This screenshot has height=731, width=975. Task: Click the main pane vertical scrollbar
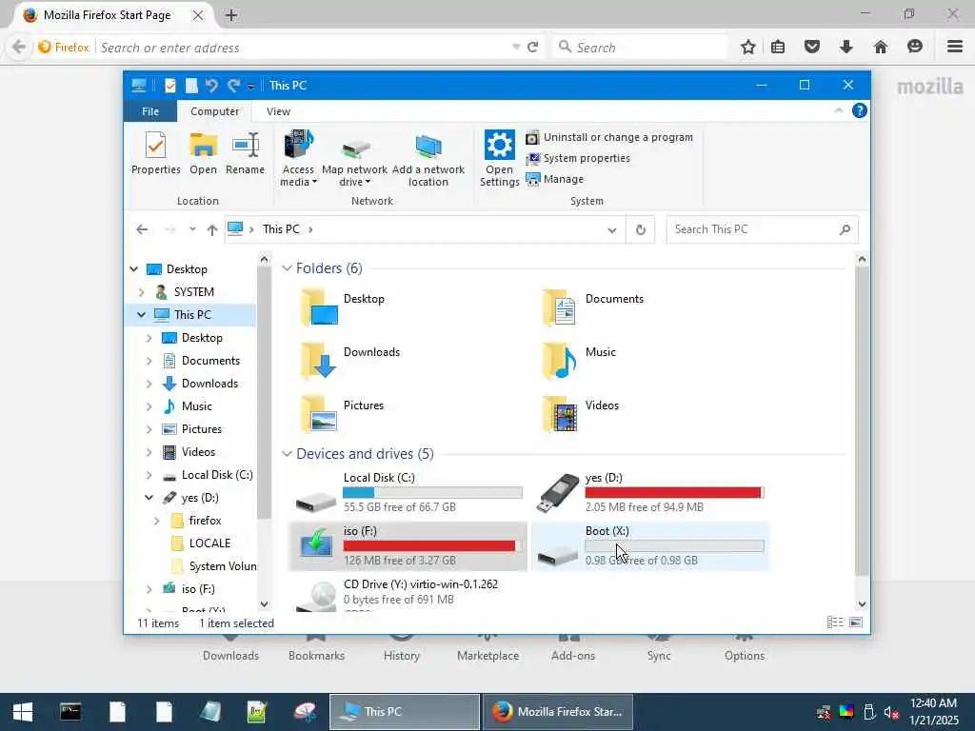861,420
